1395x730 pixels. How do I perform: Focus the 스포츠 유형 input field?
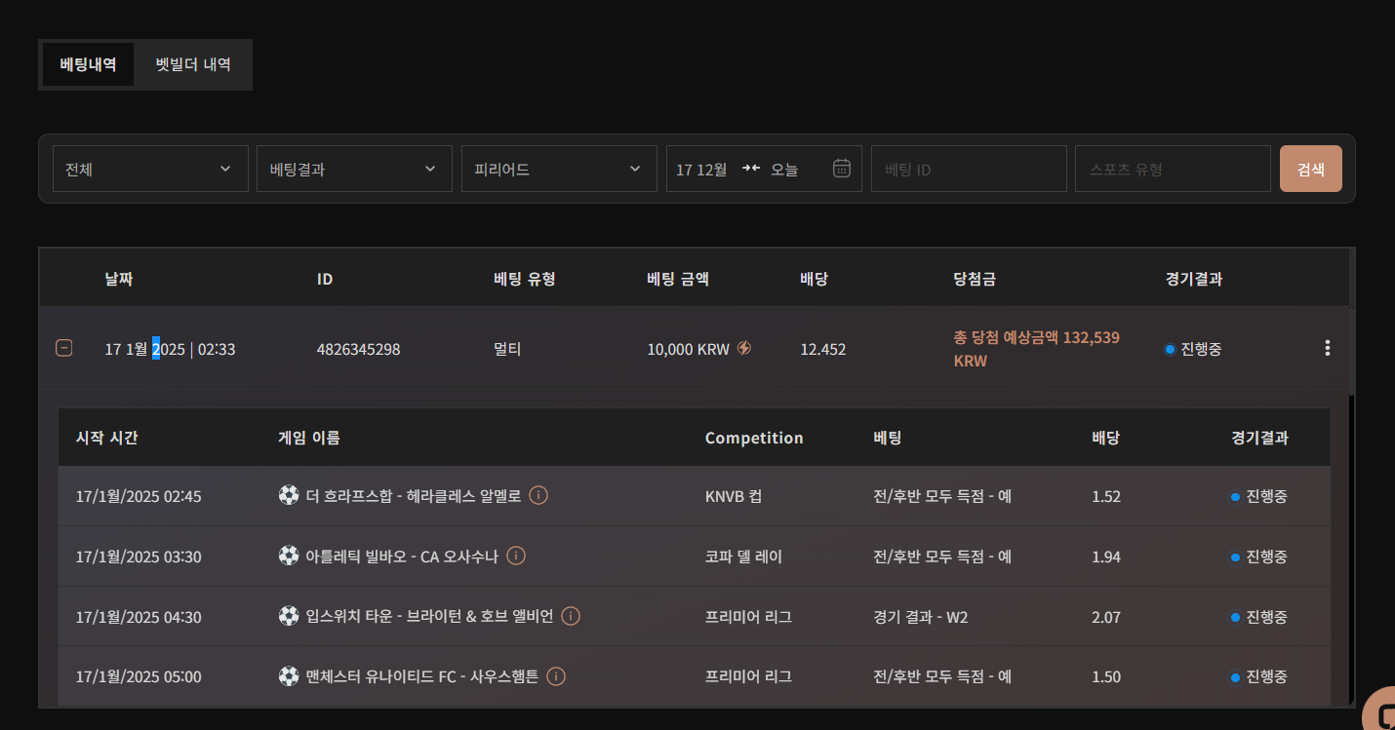click(x=1173, y=169)
